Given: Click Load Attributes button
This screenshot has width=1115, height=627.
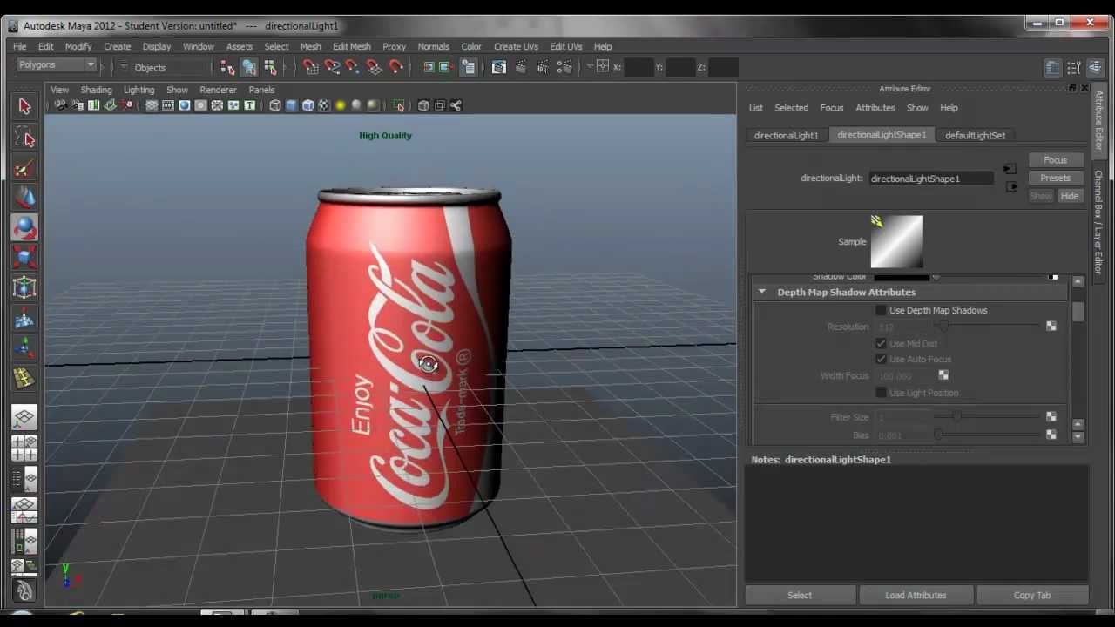Looking at the screenshot, I should coord(916,595).
